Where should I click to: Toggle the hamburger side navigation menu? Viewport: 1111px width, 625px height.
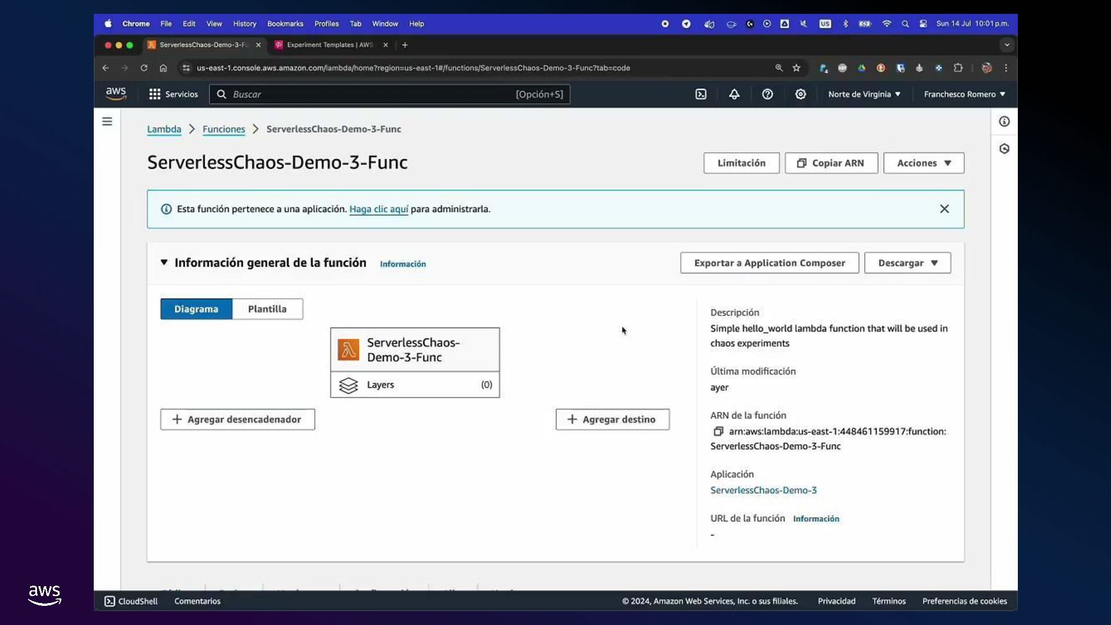click(x=107, y=122)
